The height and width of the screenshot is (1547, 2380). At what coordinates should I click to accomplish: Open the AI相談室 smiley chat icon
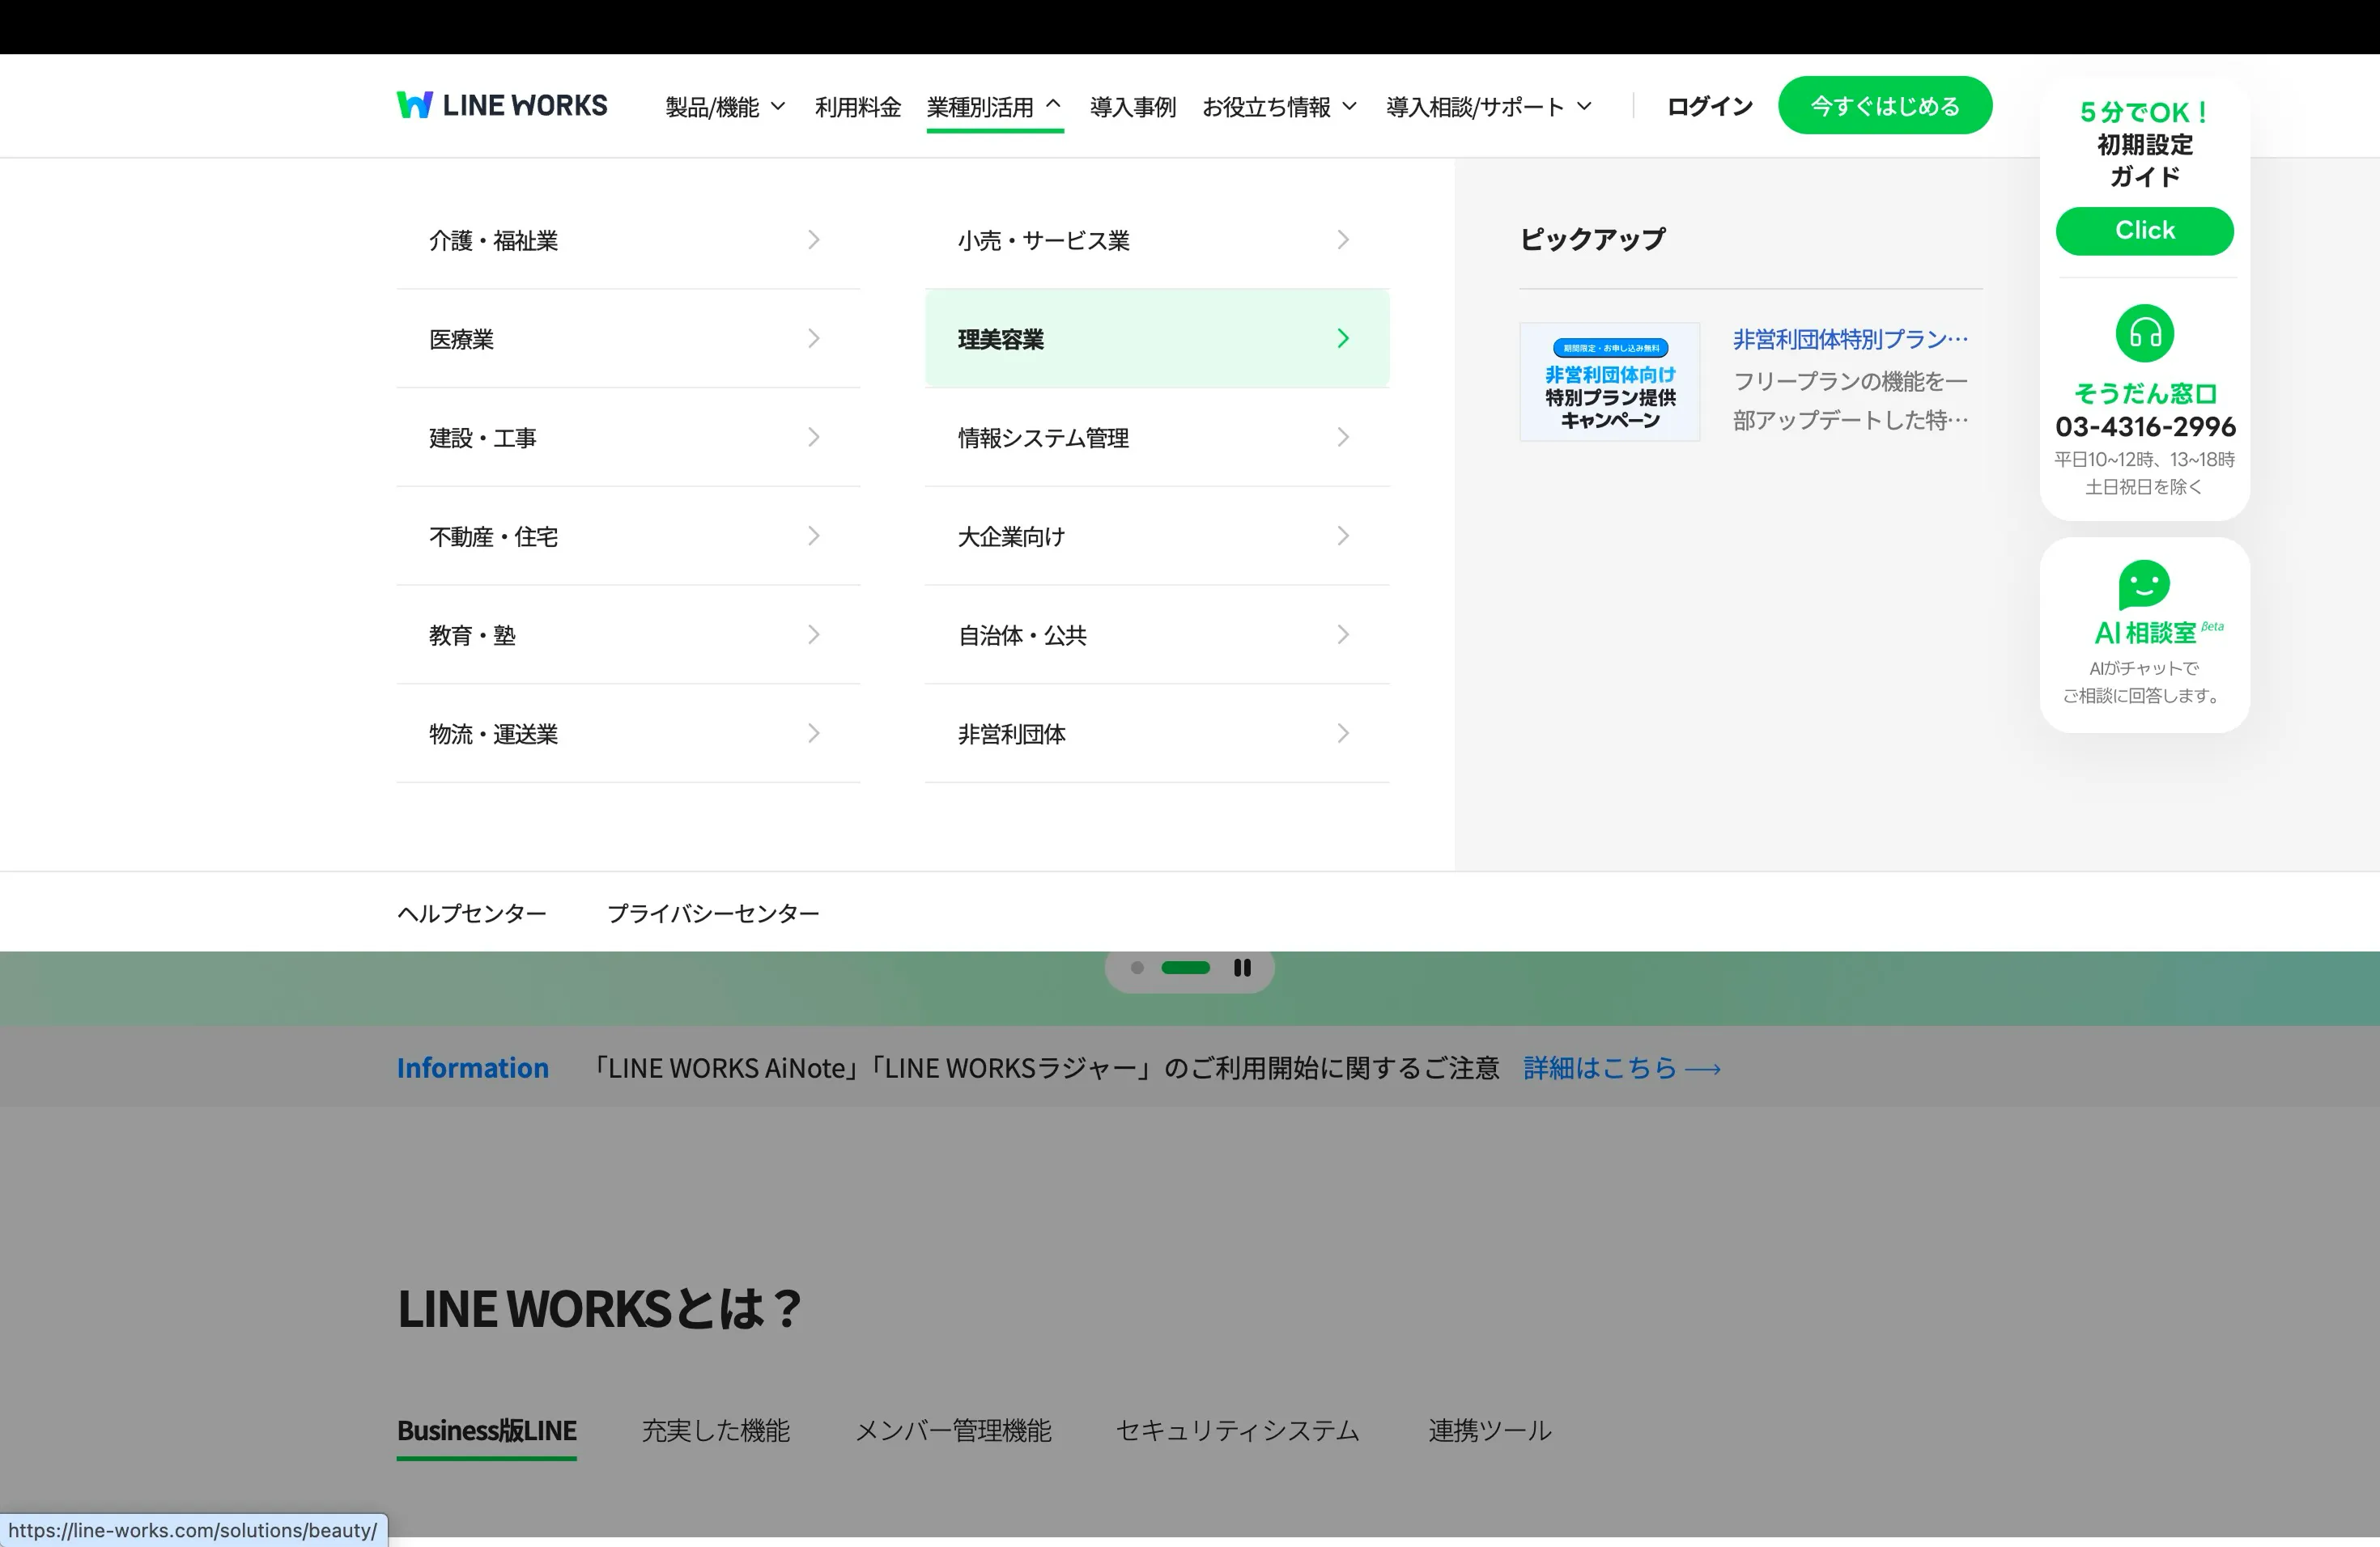point(2144,583)
